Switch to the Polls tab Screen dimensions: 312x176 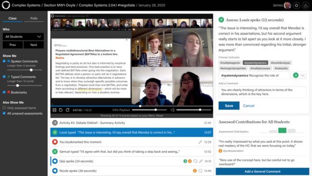(x=34, y=18)
